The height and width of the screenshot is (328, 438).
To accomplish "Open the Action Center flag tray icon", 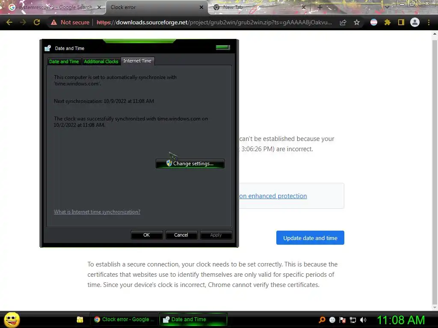I will pos(343,320).
